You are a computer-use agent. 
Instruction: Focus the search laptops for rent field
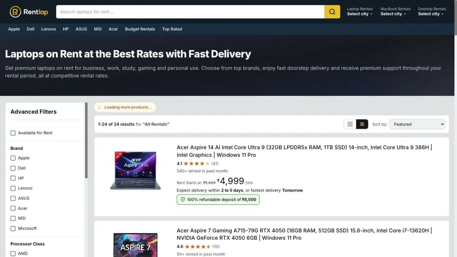190,12
